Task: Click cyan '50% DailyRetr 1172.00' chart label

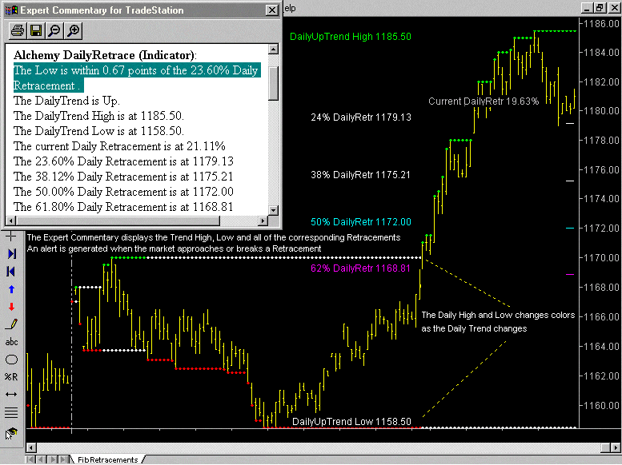Action: (x=361, y=222)
